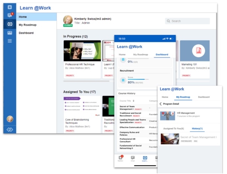This screenshot has width=227, height=174.
Task: Open Traditional and Social Recruitment history row
Action: click(x=138, y=114)
